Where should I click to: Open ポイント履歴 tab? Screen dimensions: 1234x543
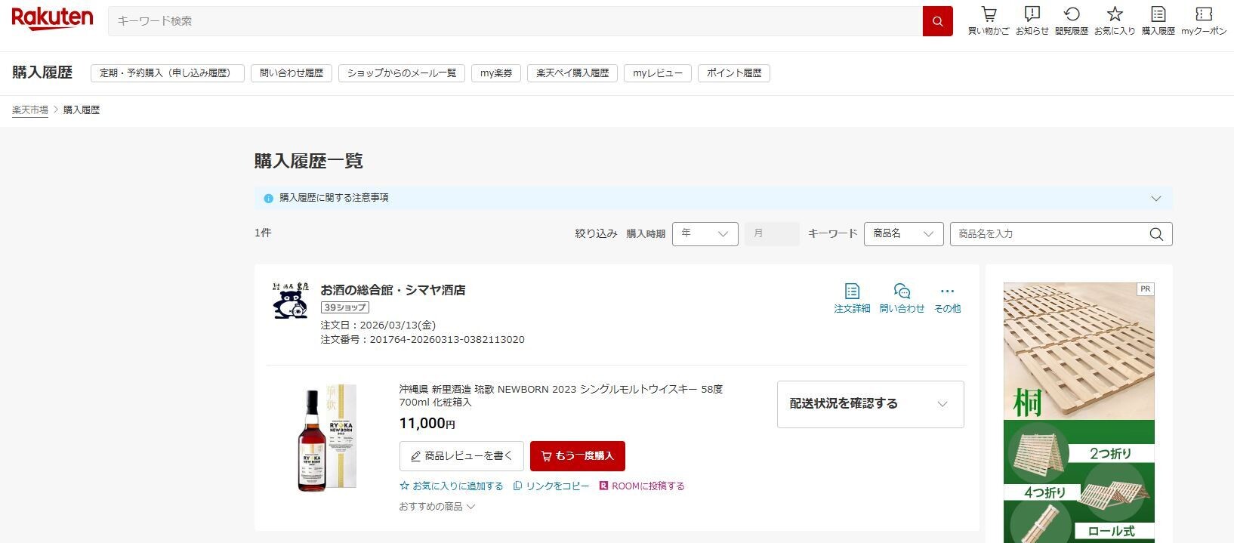734,73
